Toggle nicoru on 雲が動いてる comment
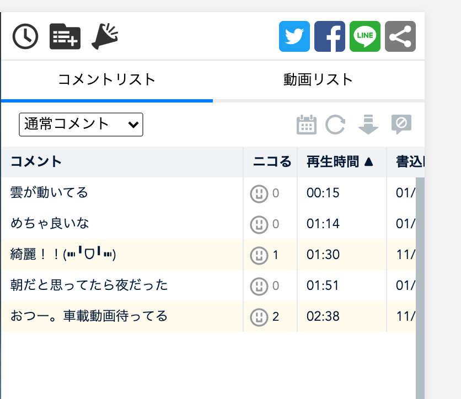 tap(258, 193)
